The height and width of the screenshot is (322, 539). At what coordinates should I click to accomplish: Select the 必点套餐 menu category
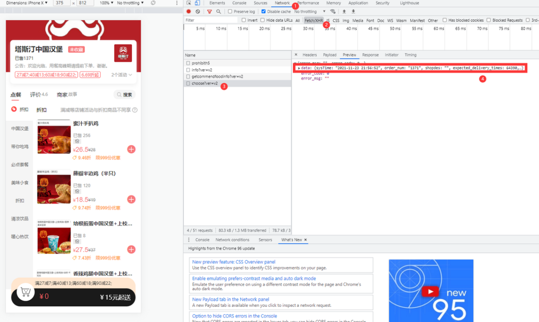pyautogui.click(x=20, y=165)
